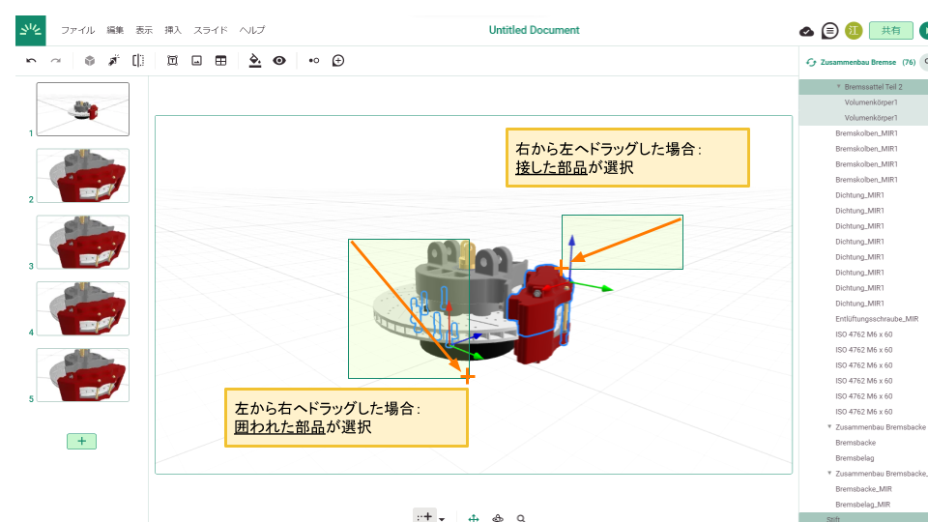
Task: Open the user avatar labeled 江
Action: coord(854,31)
